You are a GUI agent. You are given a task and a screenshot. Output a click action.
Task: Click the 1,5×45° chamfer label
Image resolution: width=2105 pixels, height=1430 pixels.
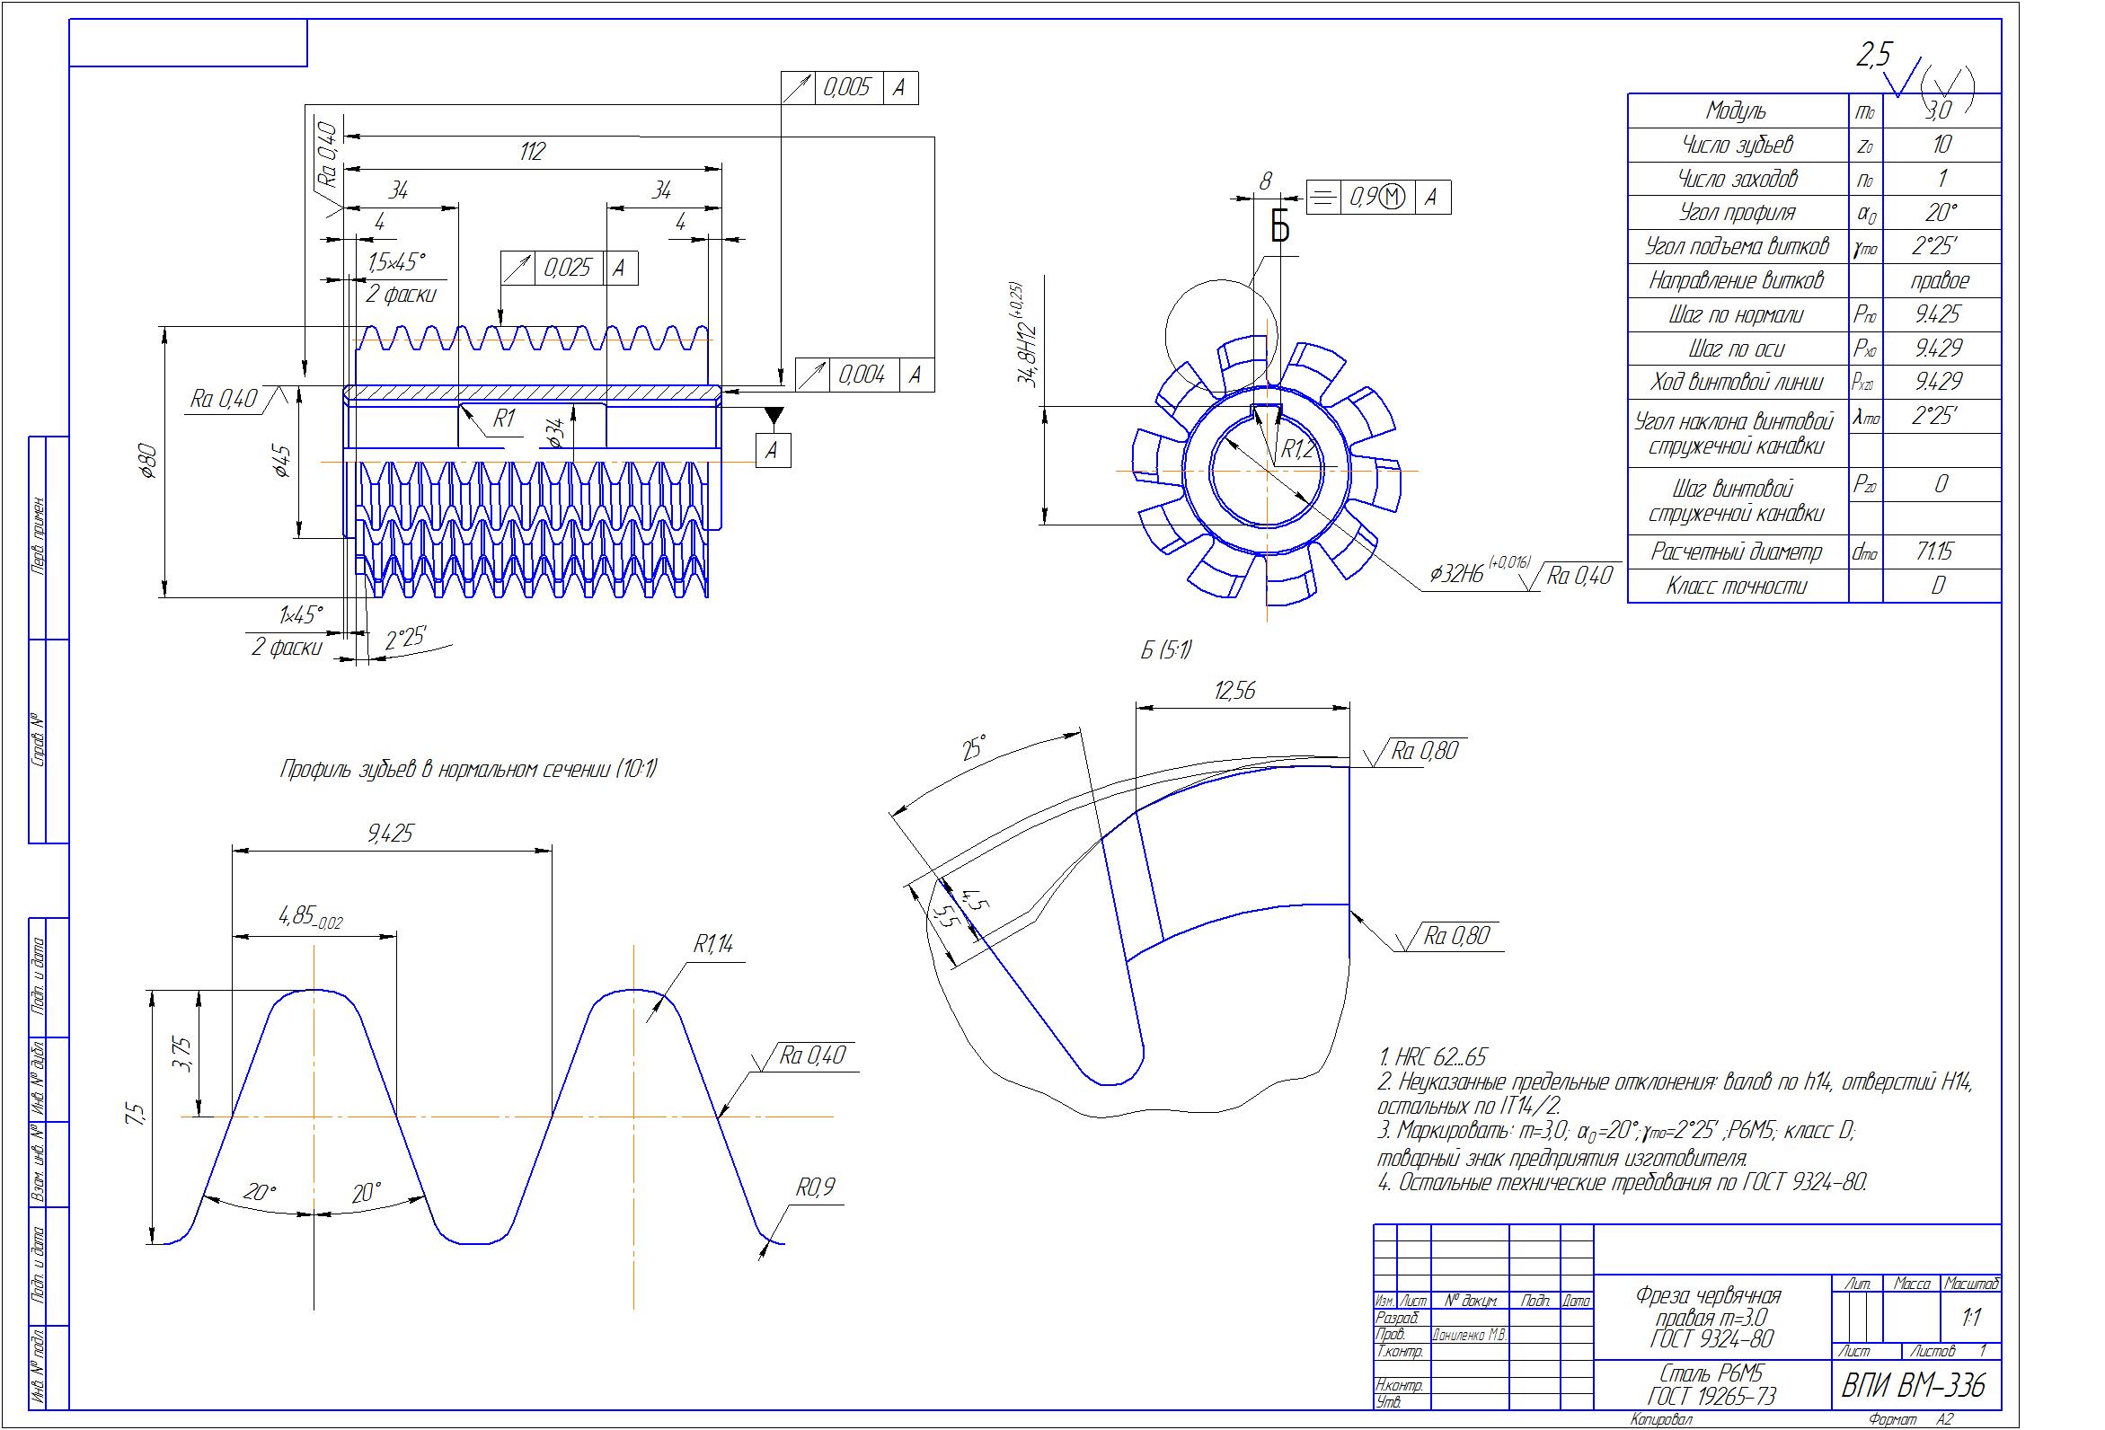pos(397,262)
